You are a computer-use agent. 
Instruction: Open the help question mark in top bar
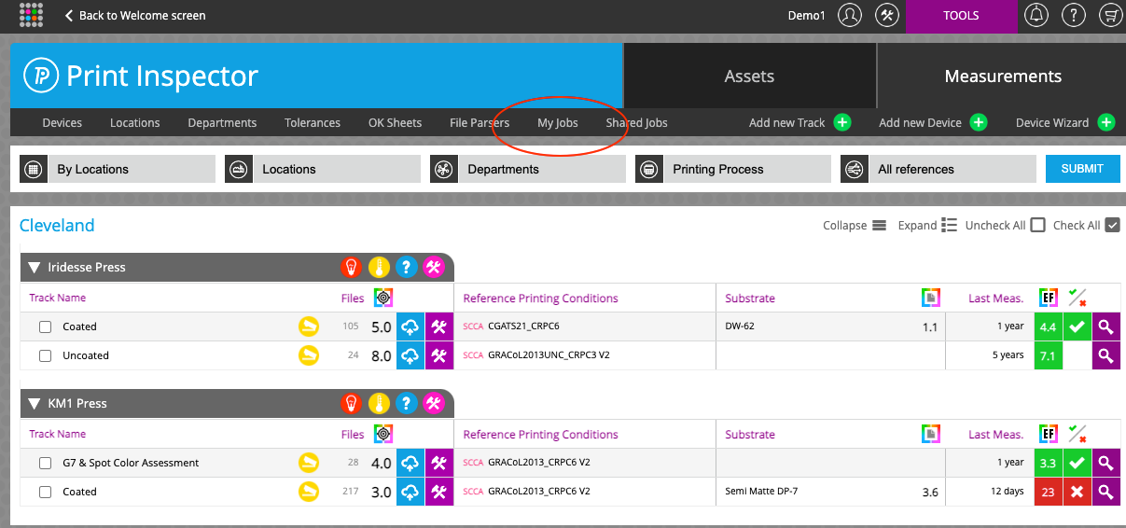click(1074, 16)
